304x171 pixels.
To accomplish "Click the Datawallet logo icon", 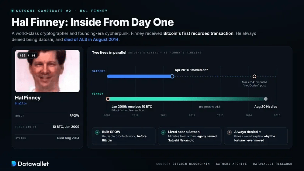I will point(14,164).
